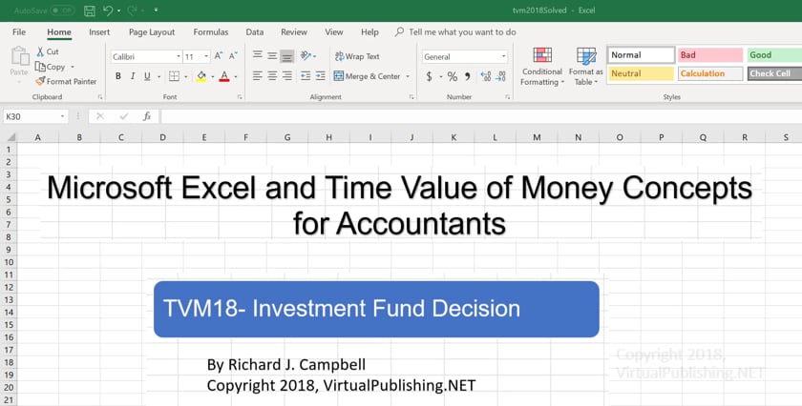
Task: Click the Insert Function fx icon
Action: [147, 116]
